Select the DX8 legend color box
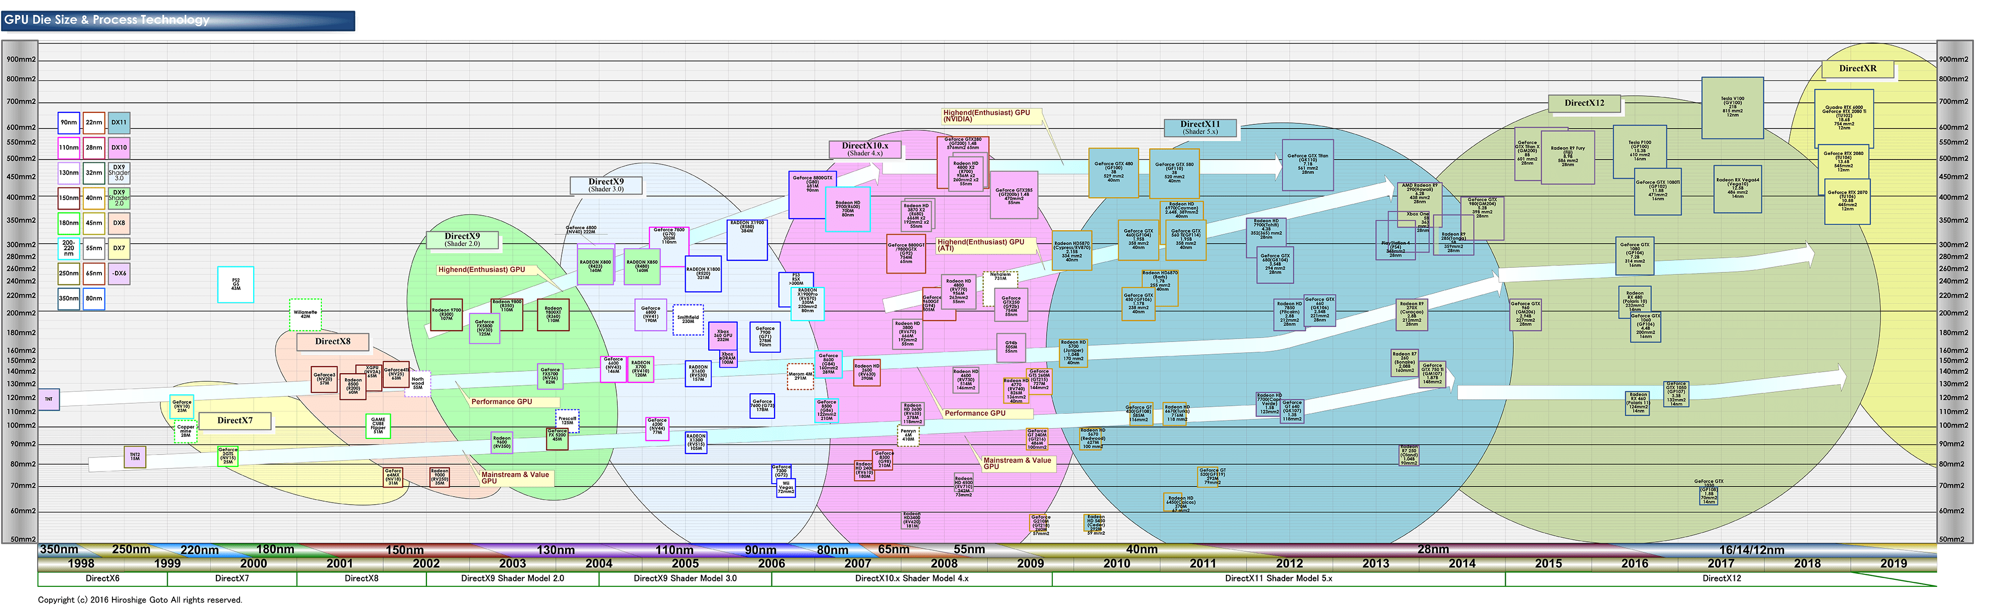Viewport: 2009px width, 615px height. [x=119, y=223]
